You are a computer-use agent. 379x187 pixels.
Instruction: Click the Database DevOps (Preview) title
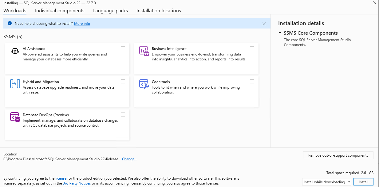46,115
